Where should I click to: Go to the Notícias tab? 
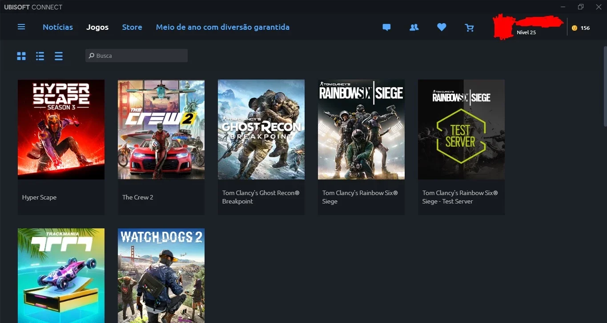coord(58,27)
